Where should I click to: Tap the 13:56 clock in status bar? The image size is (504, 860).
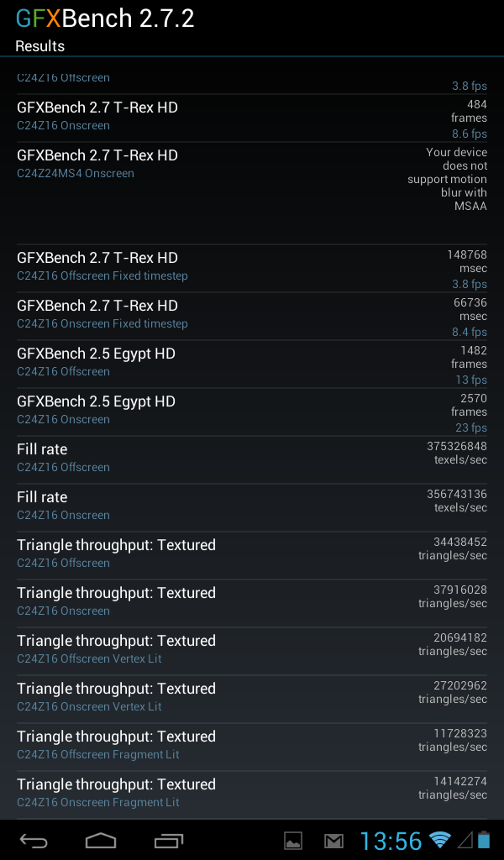[x=391, y=841]
